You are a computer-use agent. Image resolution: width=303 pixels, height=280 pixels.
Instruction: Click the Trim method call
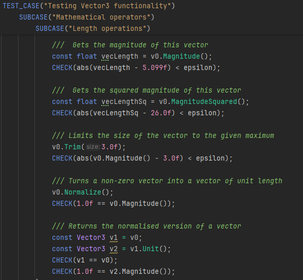tap(72, 147)
